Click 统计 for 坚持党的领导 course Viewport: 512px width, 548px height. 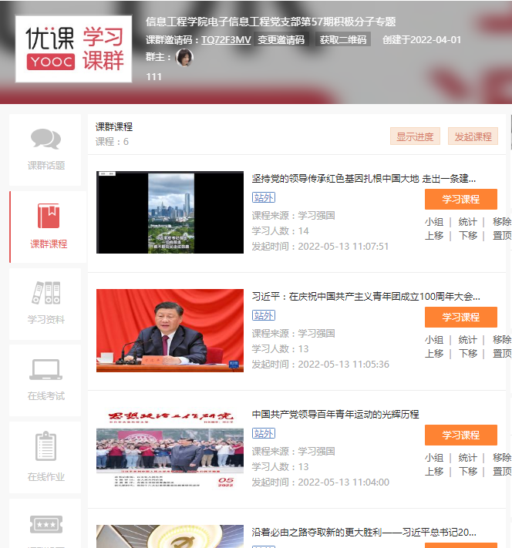pos(467,221)
